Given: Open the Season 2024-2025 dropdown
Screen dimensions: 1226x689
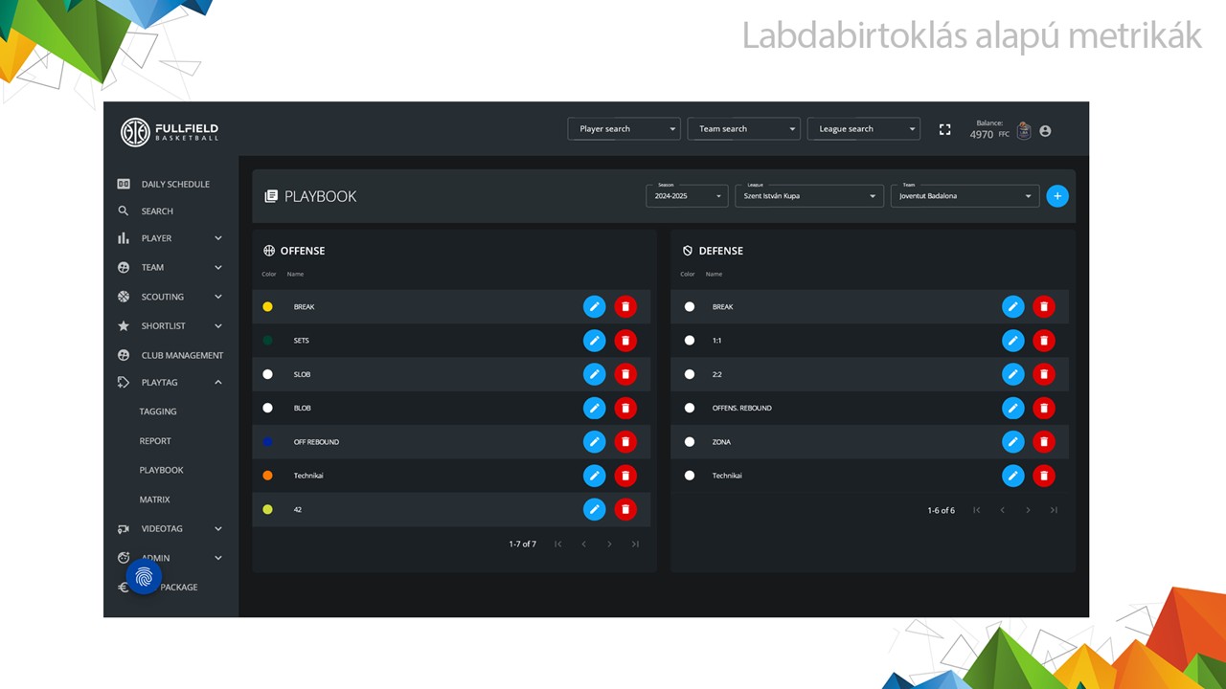Looking at the screenshot, I should (687, 196).
